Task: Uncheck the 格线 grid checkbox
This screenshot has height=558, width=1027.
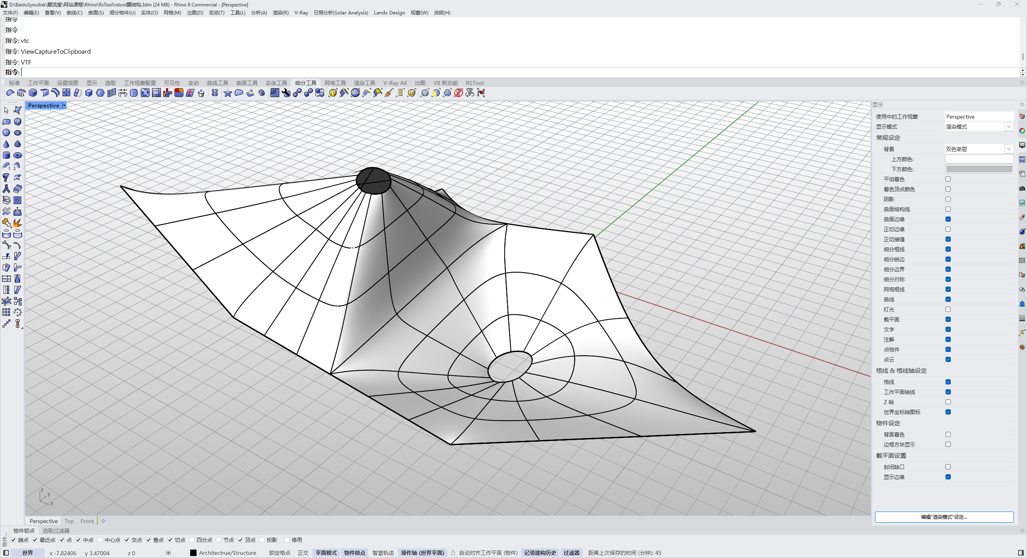Action: [948, 382]
